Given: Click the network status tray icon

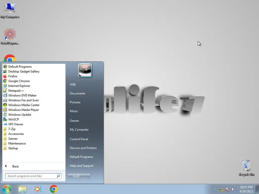Looking at the screenshot, I should pos(221,189).
